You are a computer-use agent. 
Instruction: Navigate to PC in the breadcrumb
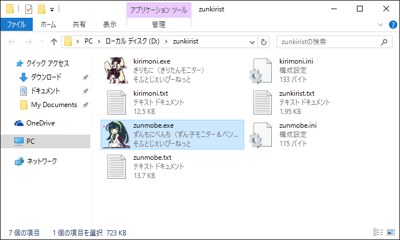[89, 41]
